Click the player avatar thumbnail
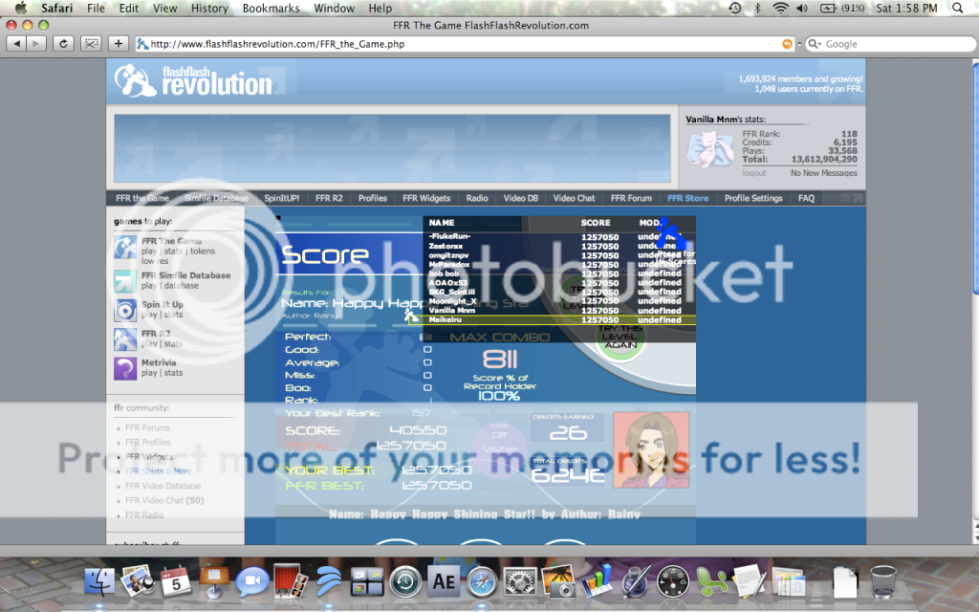 [650, 449]
